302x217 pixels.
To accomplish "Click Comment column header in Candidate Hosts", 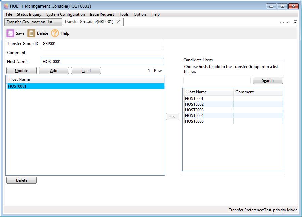I will (x=258, y=92).
